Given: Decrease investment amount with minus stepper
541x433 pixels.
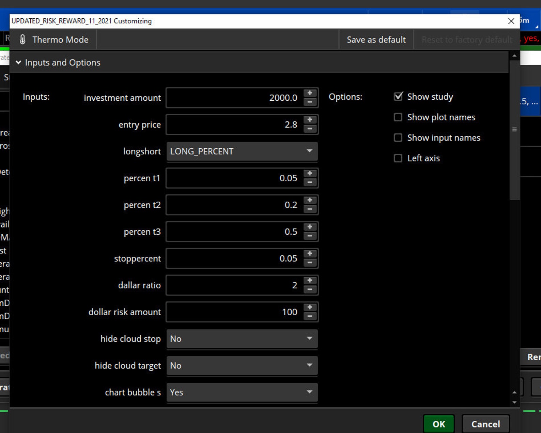Looking at the screenshot, I should click(x=310, y=102).
